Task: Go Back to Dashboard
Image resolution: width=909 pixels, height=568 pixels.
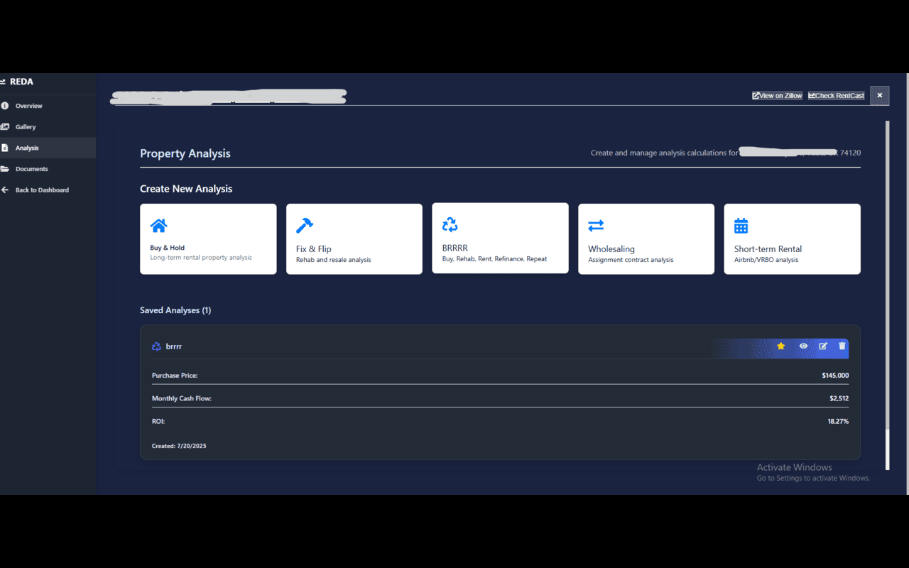Action: (48, 190)
